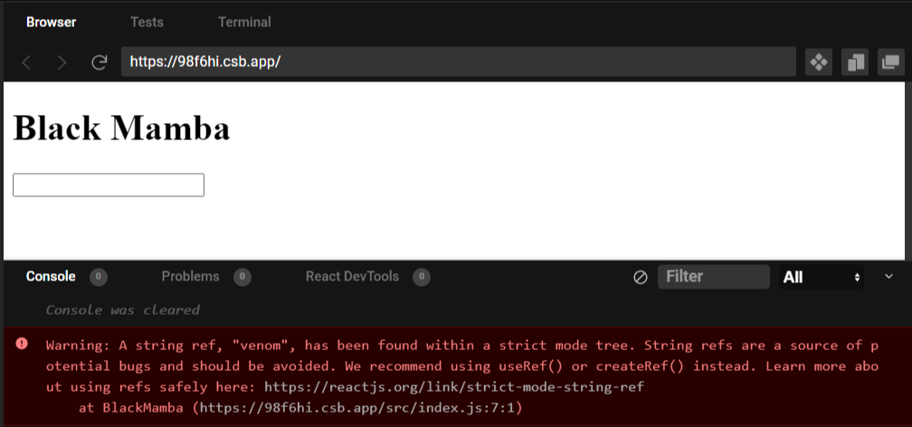
Task: Switch to the Browser tab
Action: [52, 22]
